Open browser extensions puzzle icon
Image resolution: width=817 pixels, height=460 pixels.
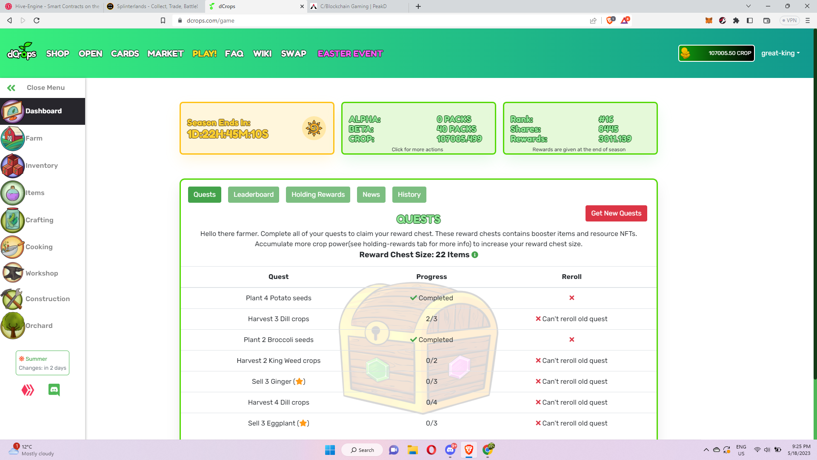[x=736, y=20]
